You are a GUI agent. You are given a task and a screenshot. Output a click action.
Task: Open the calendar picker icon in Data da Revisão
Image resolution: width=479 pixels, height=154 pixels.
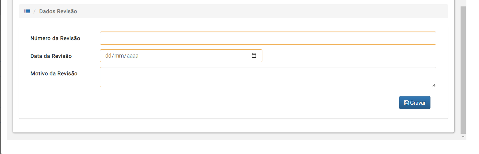pyautogui.click(x=254, y=56)
